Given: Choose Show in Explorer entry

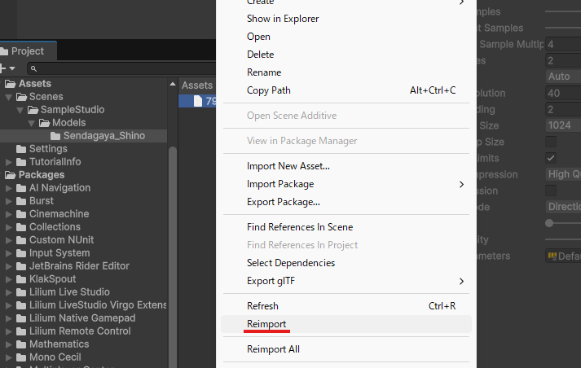Looking at the screenshot, I should pyautogui.click(x=346, y=19).
